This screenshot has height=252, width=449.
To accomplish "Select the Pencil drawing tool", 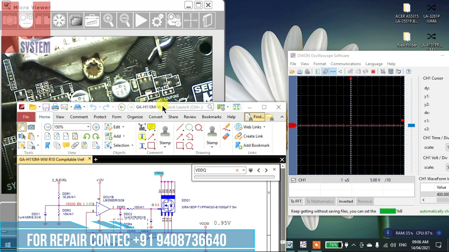I will (x=226, y=127).
